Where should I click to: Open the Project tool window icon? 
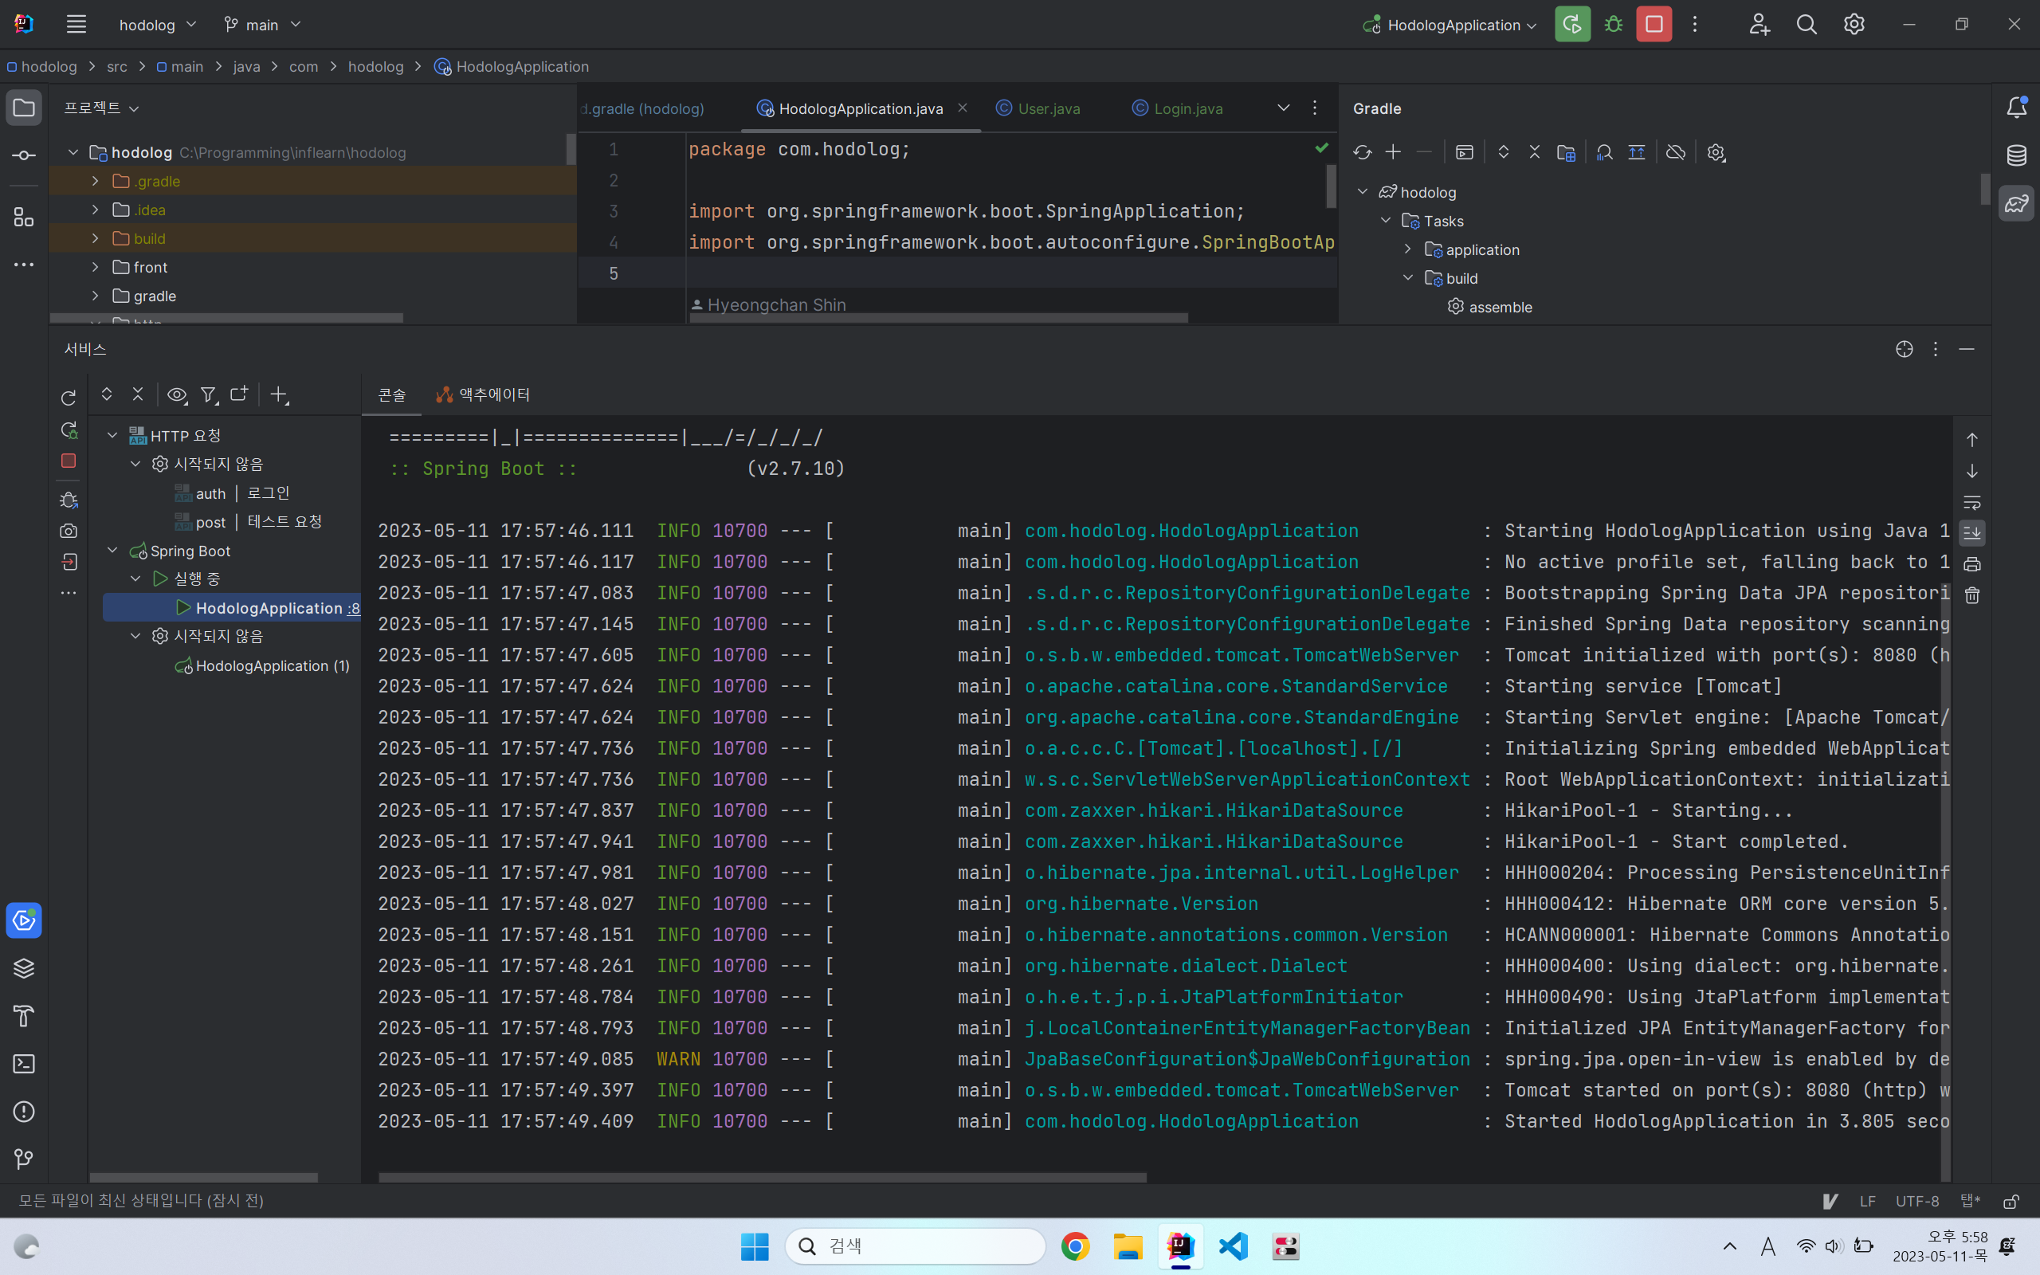pyautogui.click(x=24, y=108)
